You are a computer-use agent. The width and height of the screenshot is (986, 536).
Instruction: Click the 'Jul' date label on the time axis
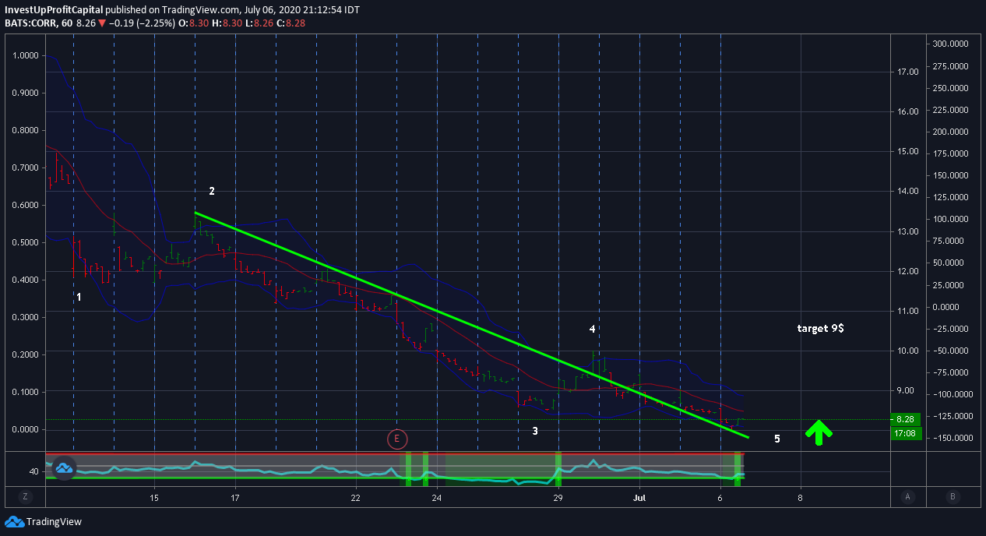640,496
